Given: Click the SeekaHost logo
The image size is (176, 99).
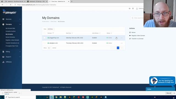Looking at the screenshot, I should (x=9, y=12).
